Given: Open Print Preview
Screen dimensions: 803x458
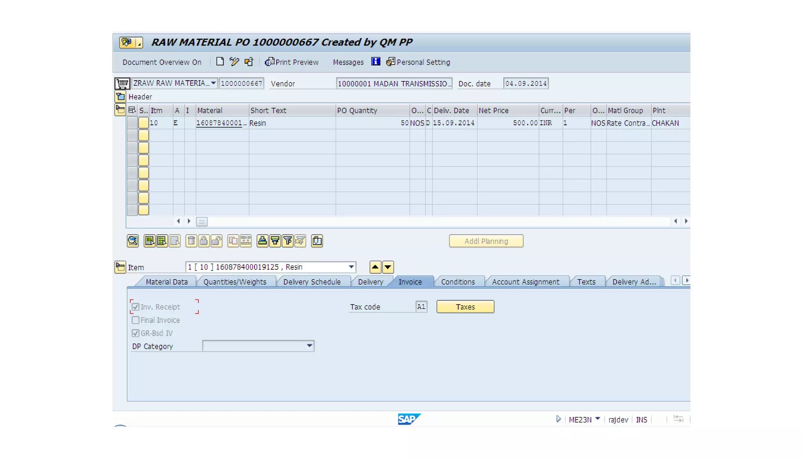Looking at the screenshot, I should 292,62.
